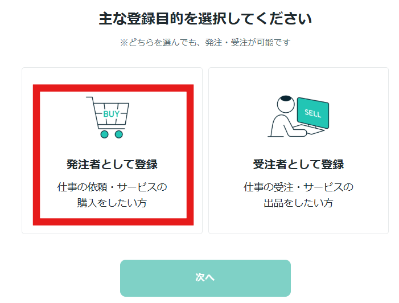
Task: Select the 受注者として登録 option card
Action: pyautogui.click(x=298, y=150)
